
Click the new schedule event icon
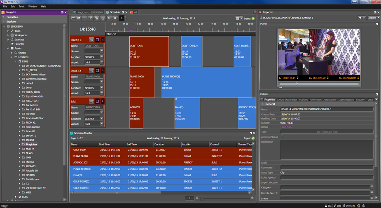[73, 18]
